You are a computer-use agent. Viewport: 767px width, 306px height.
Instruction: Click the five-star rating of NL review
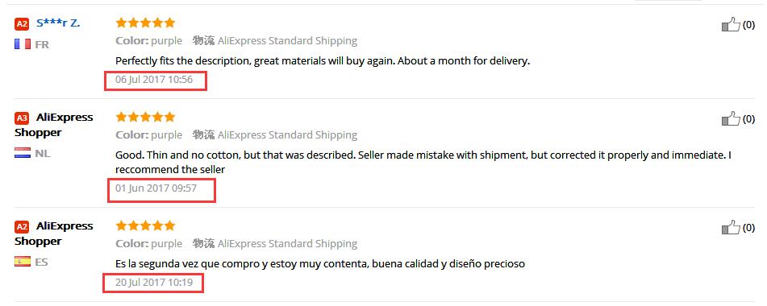pyautogui.click(x=145, y=117)
